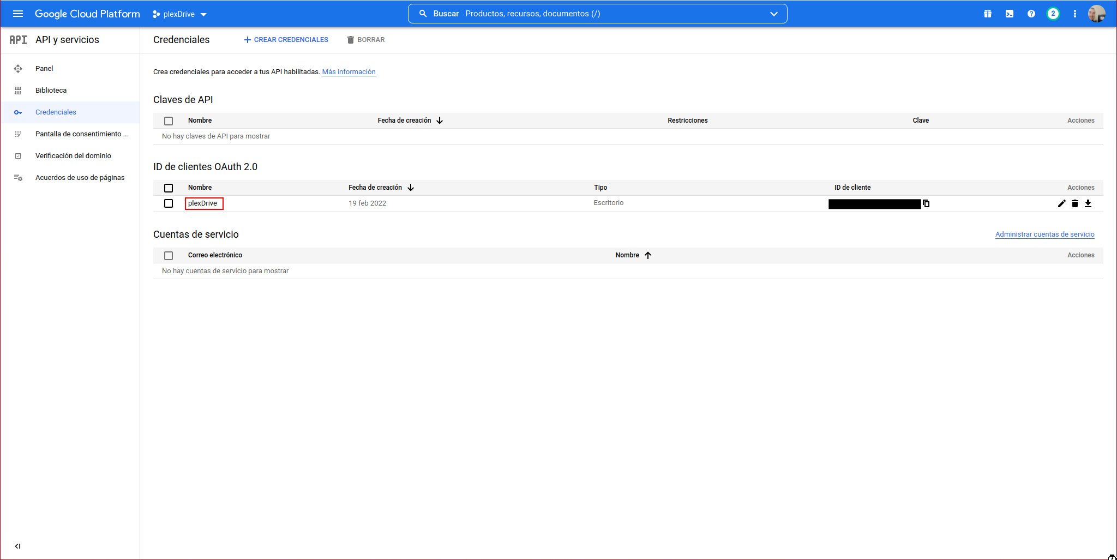Open the plexDrive project selector dropdown
Screen dimensions: 1117x560
pyautogui.click(x=180, y=14)
